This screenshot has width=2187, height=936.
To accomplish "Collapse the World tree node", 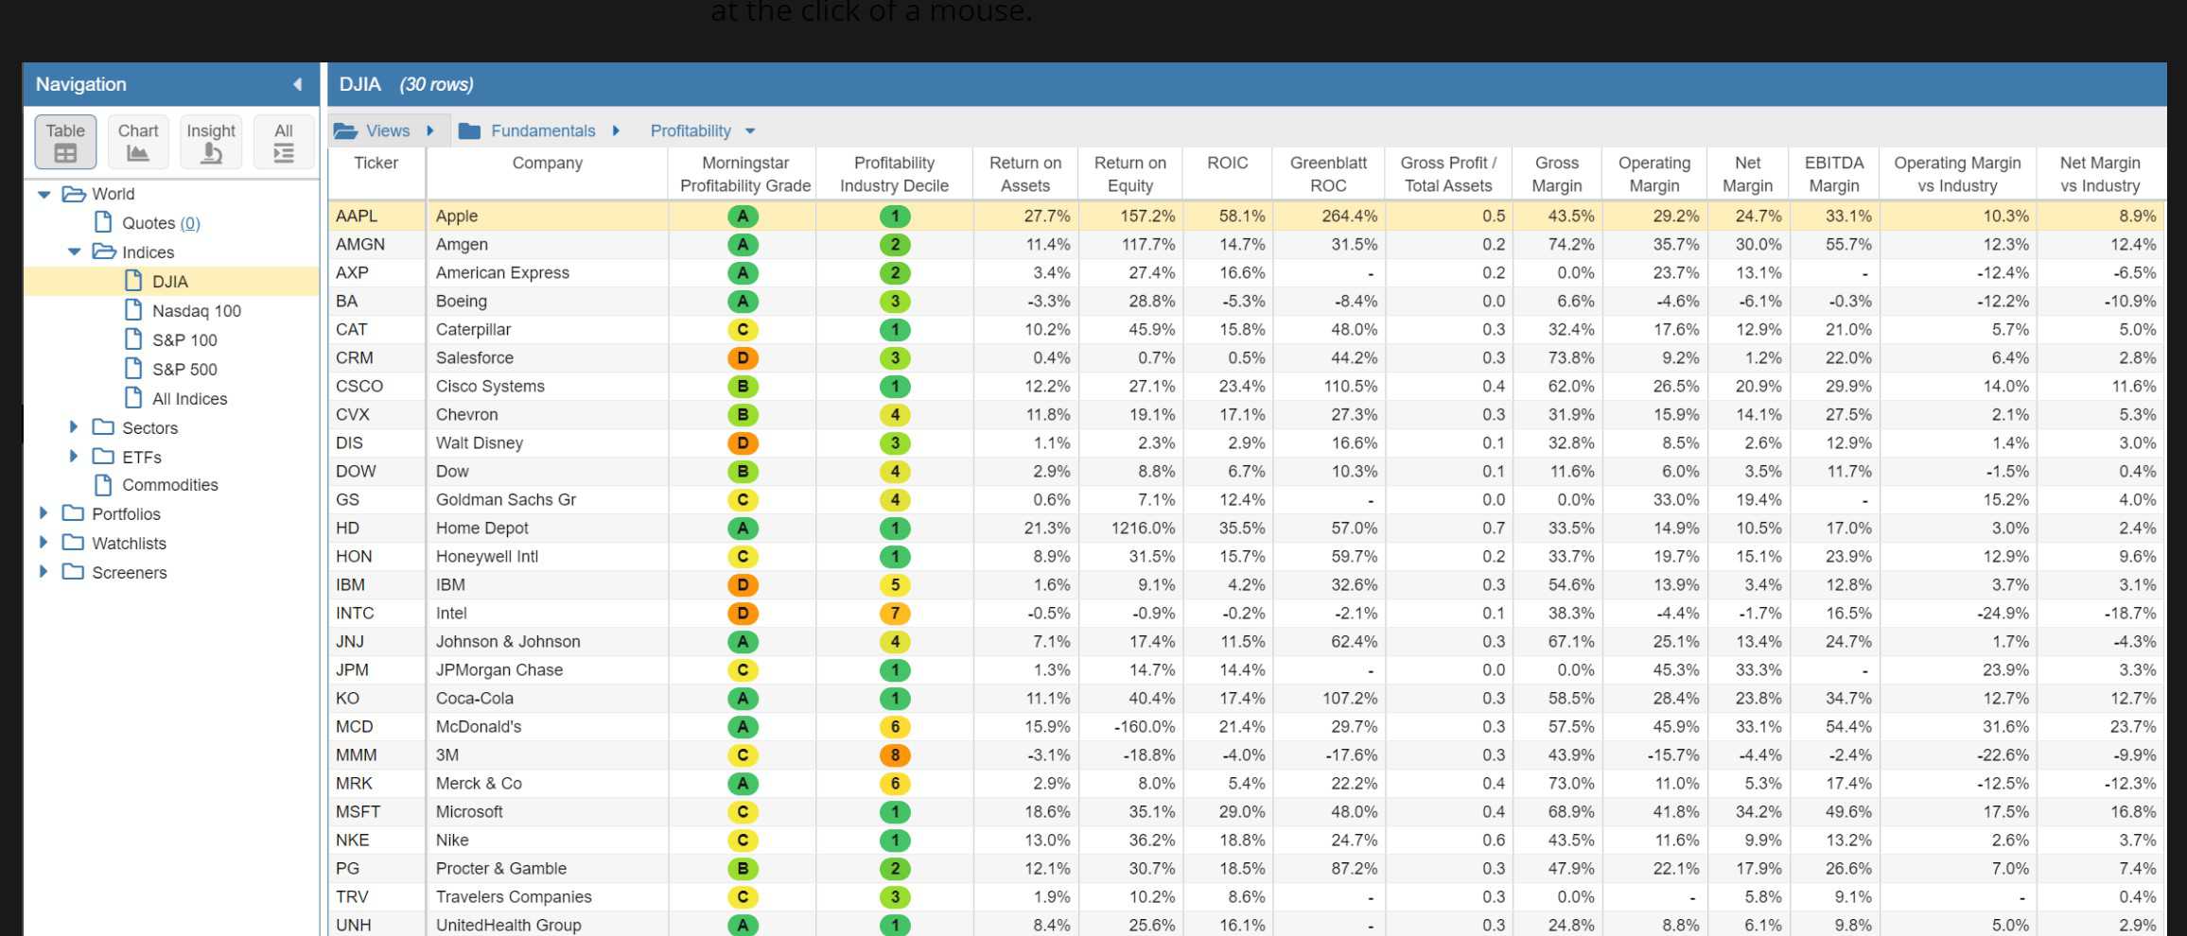I will [x=44, y=194].
